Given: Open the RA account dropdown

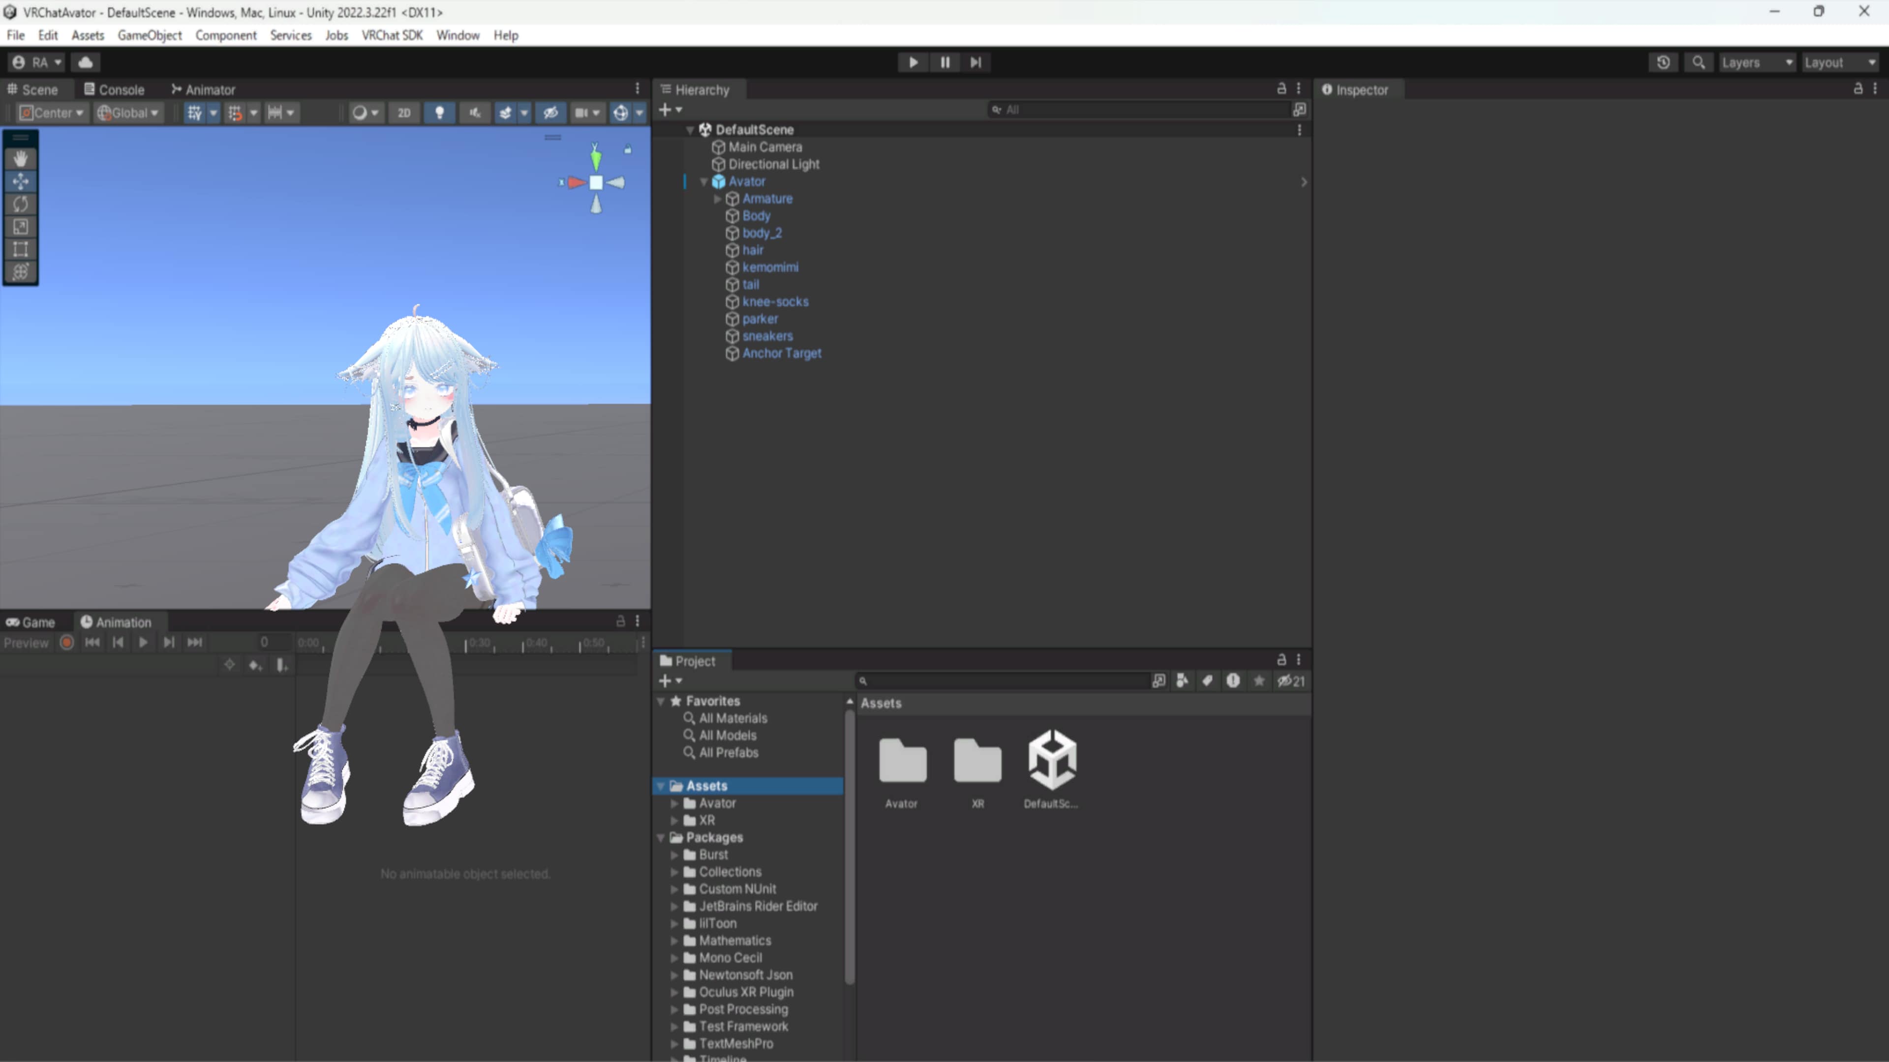Looking at the screenshot, I should (x=37, y=62).
